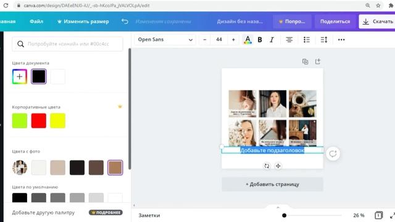Expand the pages panel chevron
Viewport: 395px width, 222px height.
point(278,207)
